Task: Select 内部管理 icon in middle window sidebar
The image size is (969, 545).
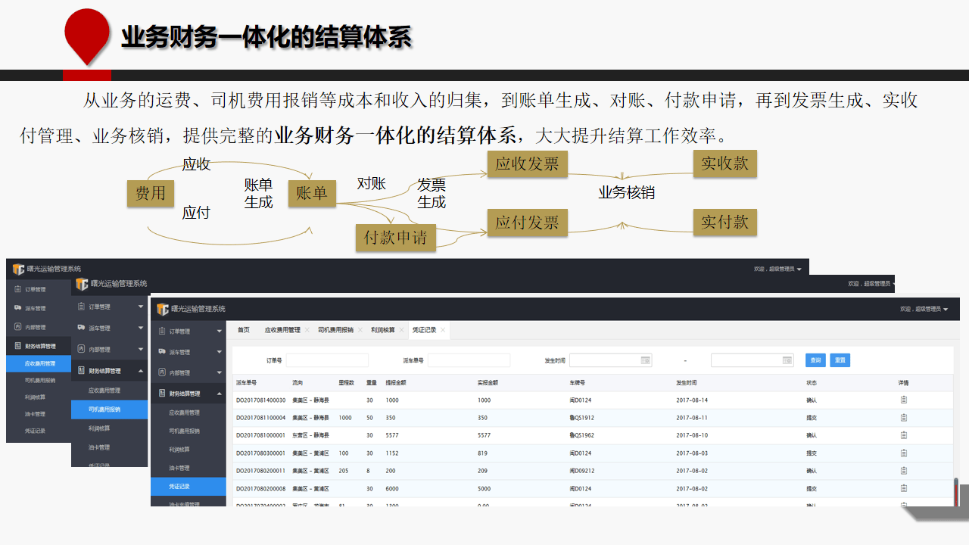Action: coord(82,349)
